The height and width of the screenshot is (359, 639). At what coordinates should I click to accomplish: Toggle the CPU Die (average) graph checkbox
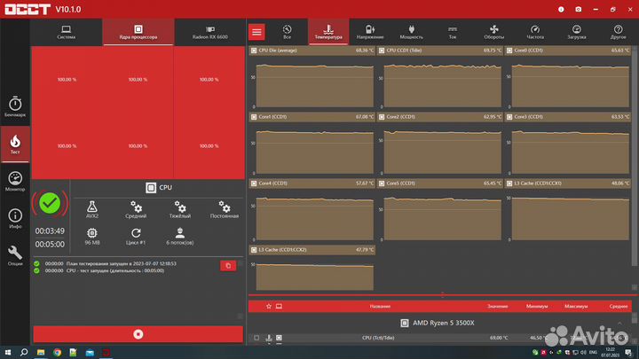[x=255, y=51]
